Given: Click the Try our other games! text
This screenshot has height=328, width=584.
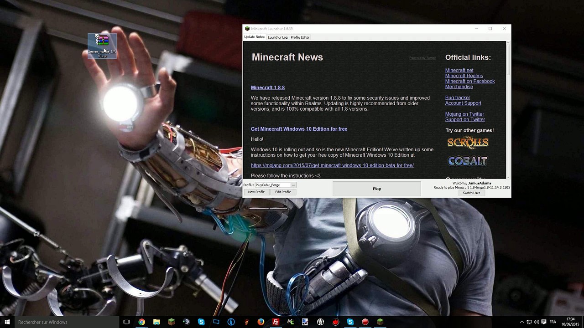Looking at the screenshot, I should (x=469, y=130).
